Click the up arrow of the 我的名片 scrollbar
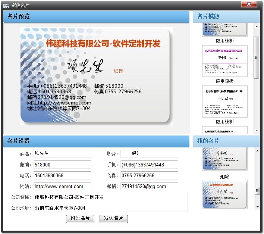The image size is (264, 234). (257, 151)
